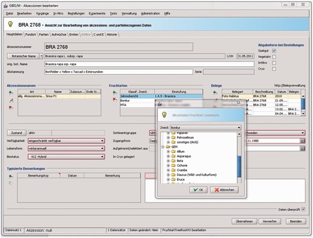The width and height of the screenshot is (313, 238).
Task: Open the Administration menu
Action: 150,13
